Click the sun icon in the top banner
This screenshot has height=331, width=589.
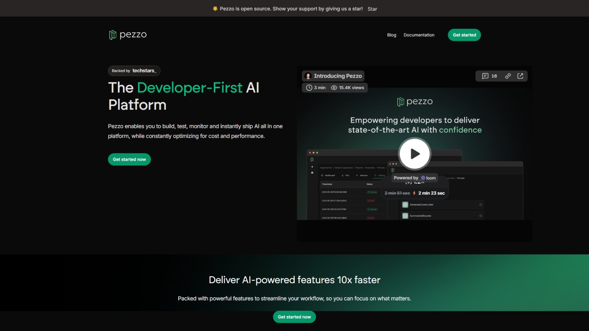click(215, 8)
